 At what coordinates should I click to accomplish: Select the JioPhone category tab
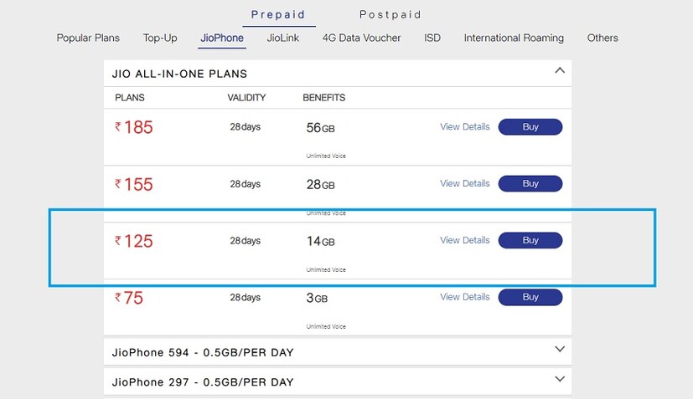click(x=222, y=38)
